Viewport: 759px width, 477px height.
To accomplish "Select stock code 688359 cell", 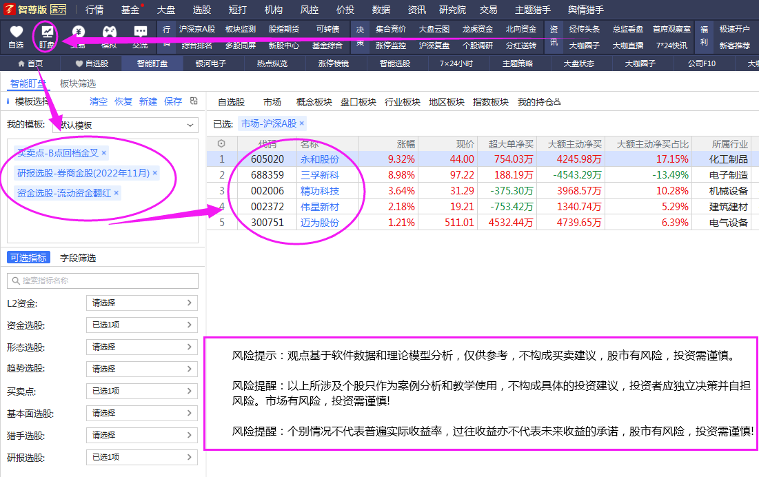I will [x=267, y=175].
